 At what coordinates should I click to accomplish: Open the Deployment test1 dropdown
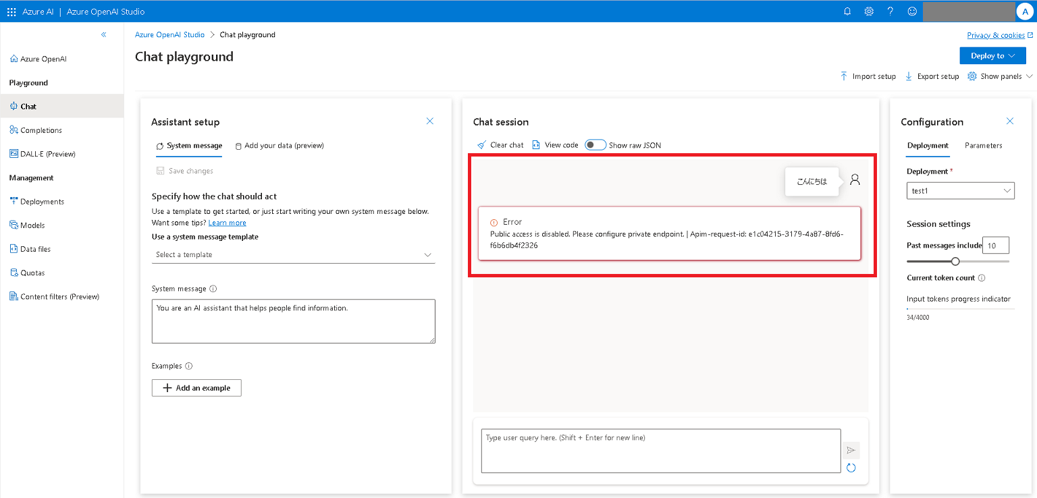[960, 191]
